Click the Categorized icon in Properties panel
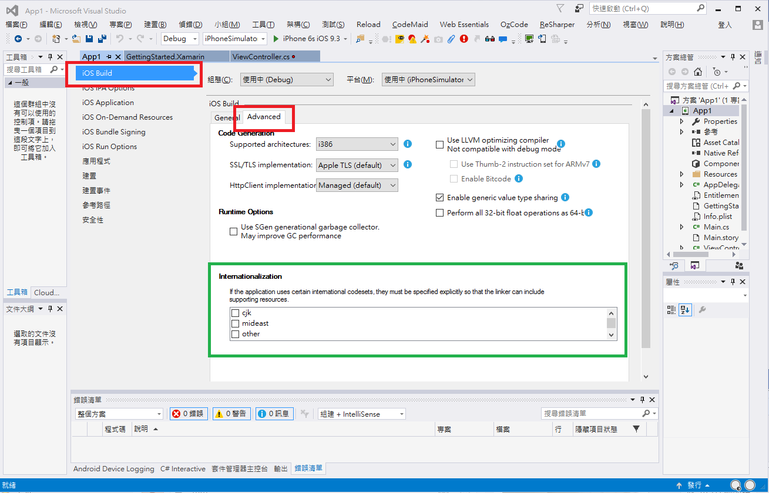The width and height of the screenshot is (769, 493). 672,309
